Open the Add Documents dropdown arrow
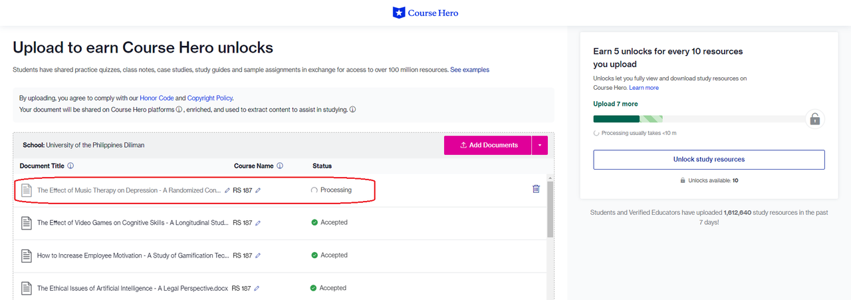Viewport: 851px width, 300px height. point(540,145)
